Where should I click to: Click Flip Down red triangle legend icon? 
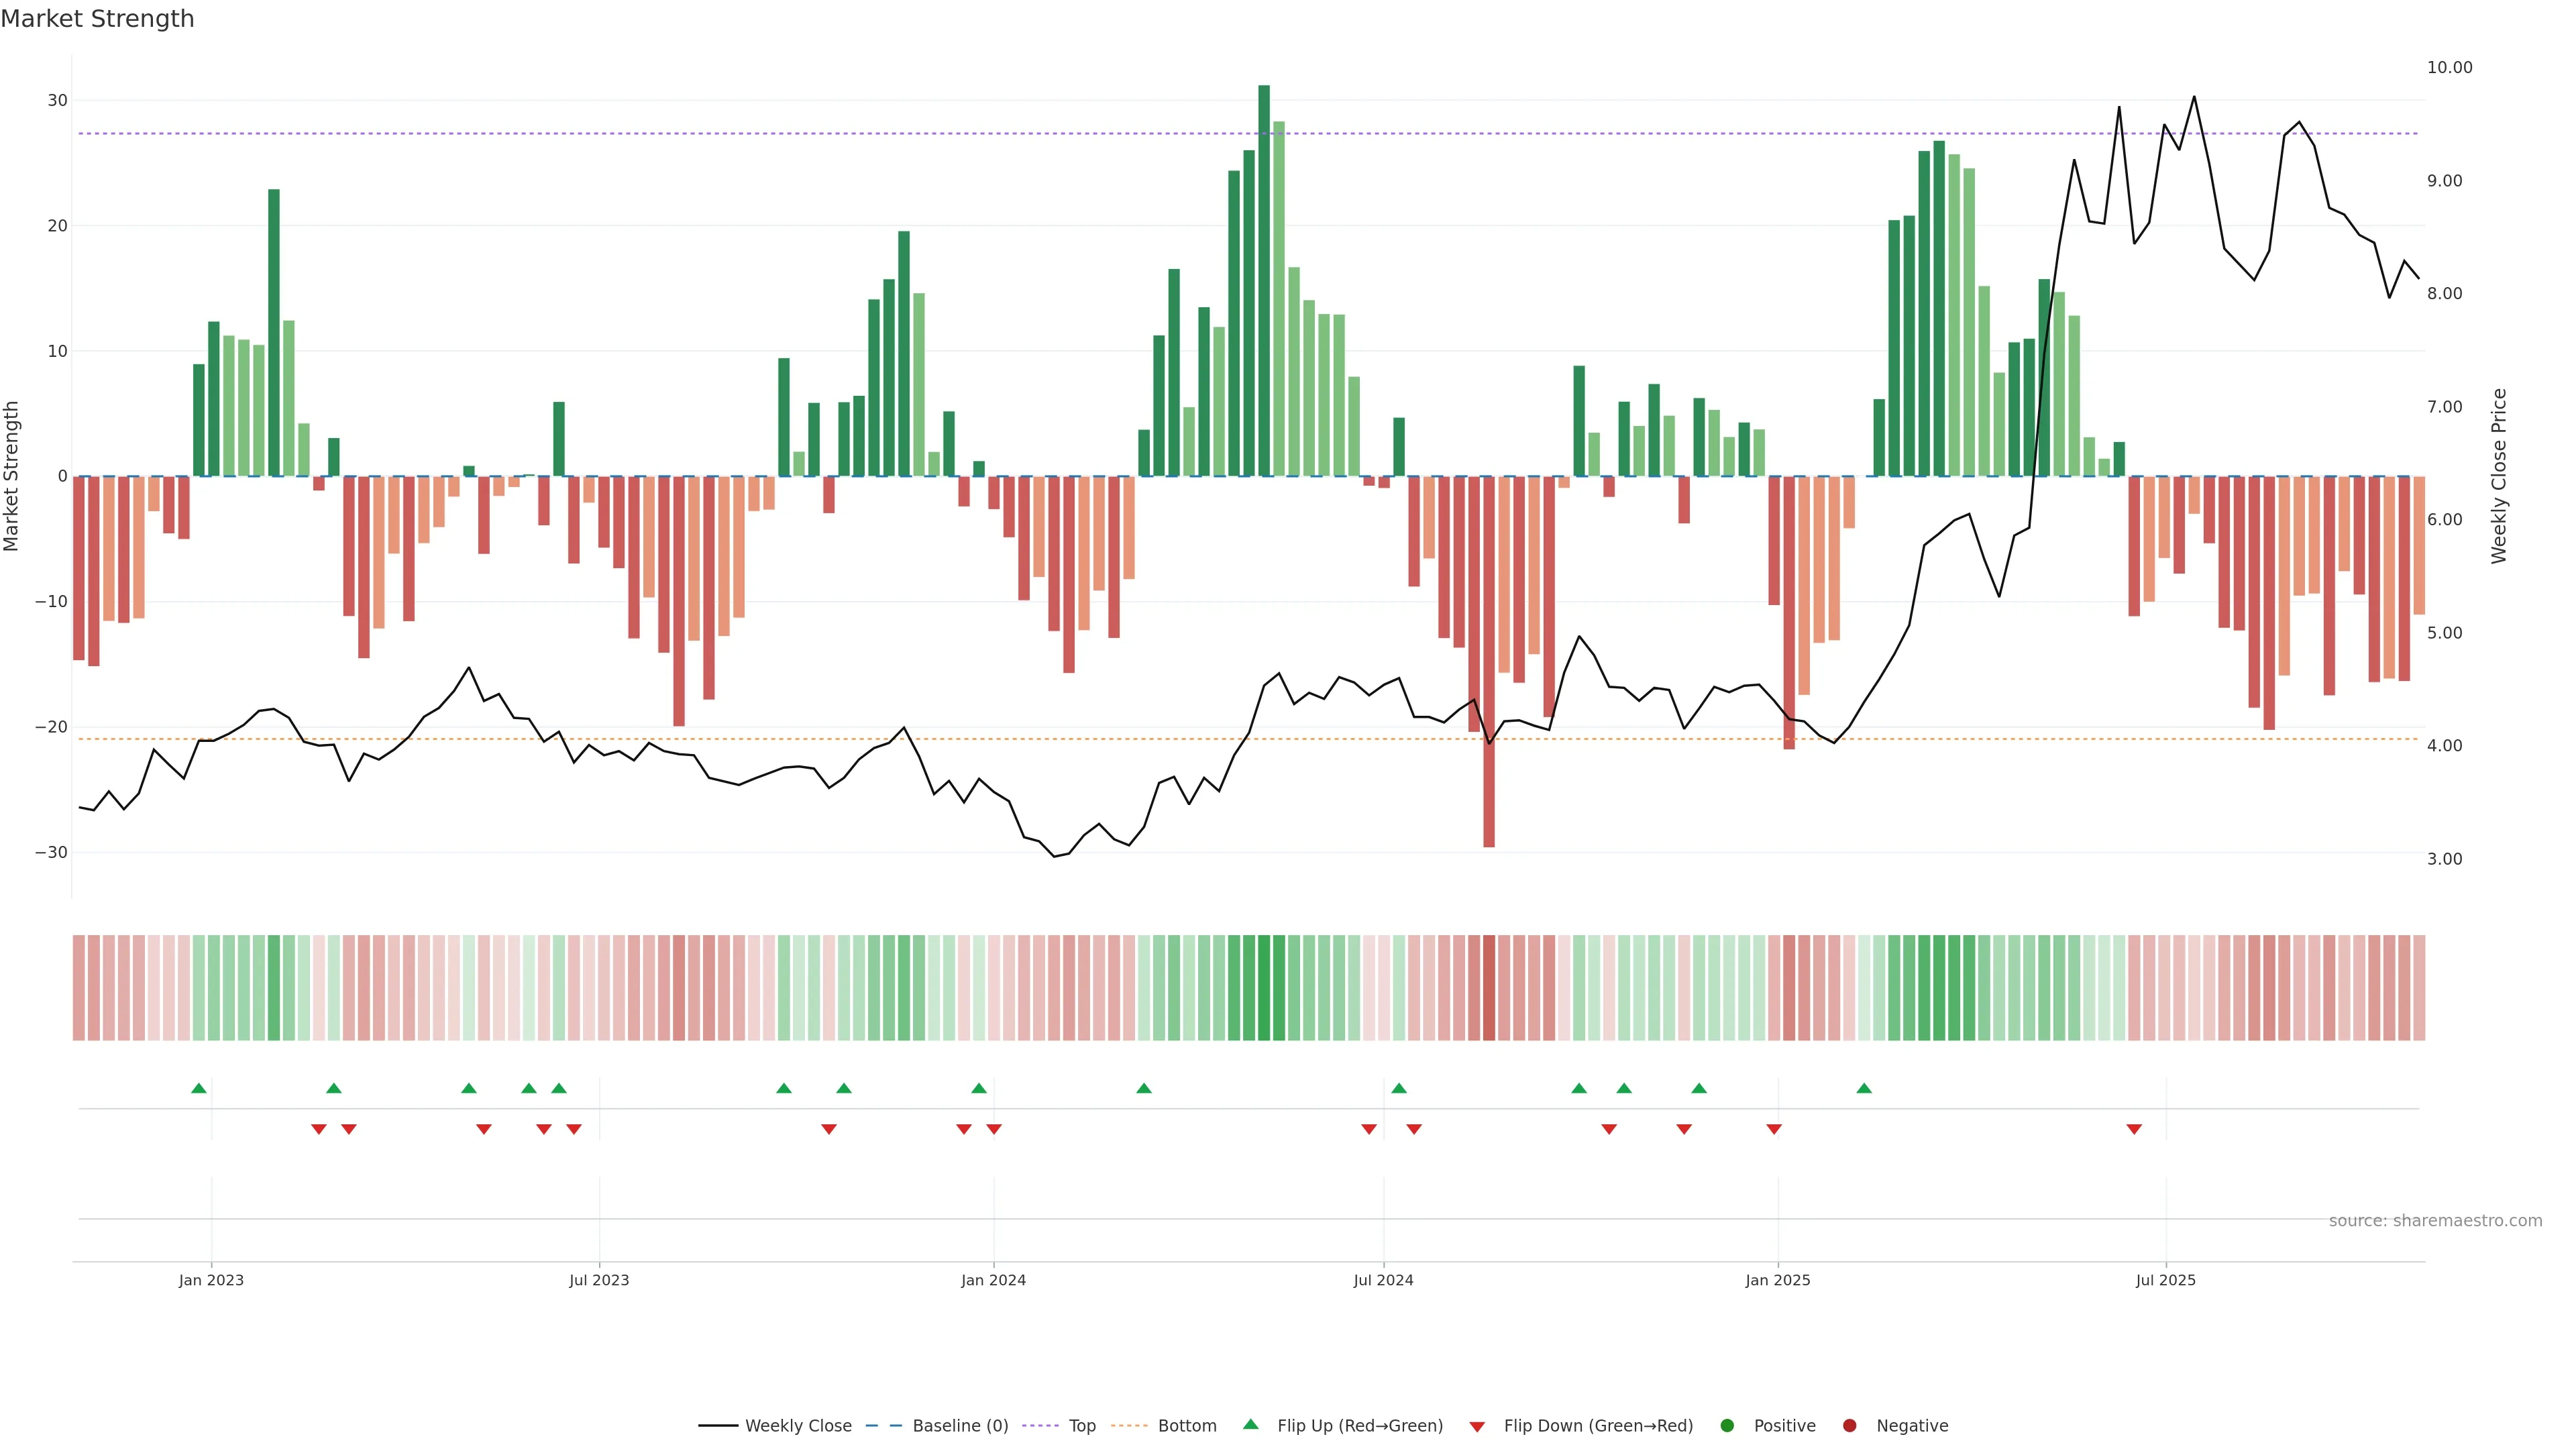pyautogui.click(x=1477, y=1427)
